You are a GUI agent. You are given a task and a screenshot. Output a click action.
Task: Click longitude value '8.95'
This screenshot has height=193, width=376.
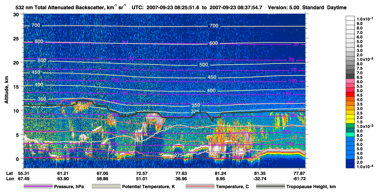tap(220, 179)
